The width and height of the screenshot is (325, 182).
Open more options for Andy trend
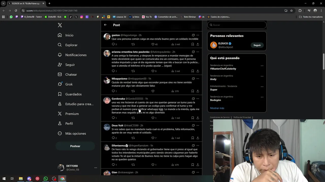pos(262,76)
